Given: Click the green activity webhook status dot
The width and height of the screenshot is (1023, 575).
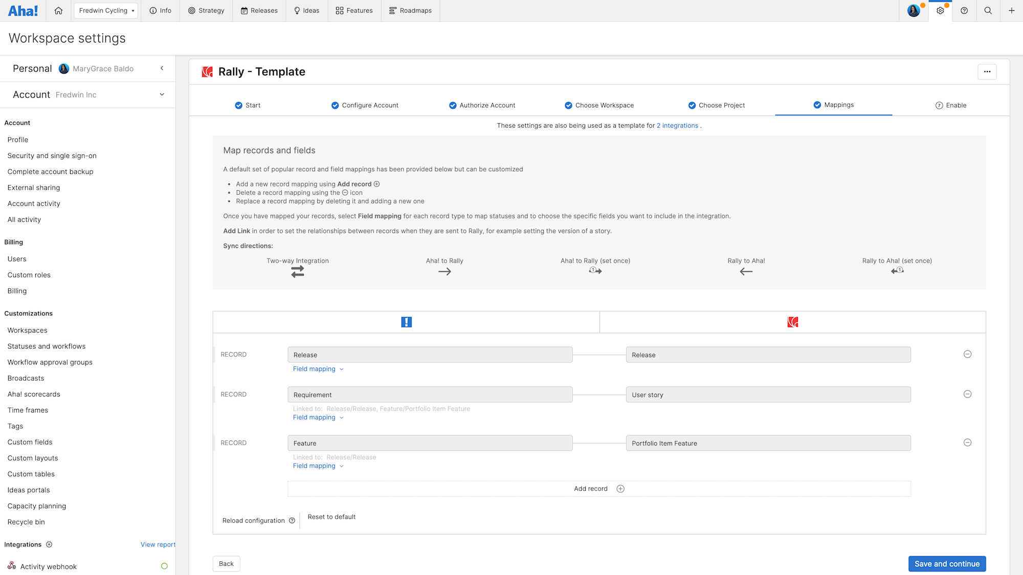Looking at the screenshot, I should 164,566.
